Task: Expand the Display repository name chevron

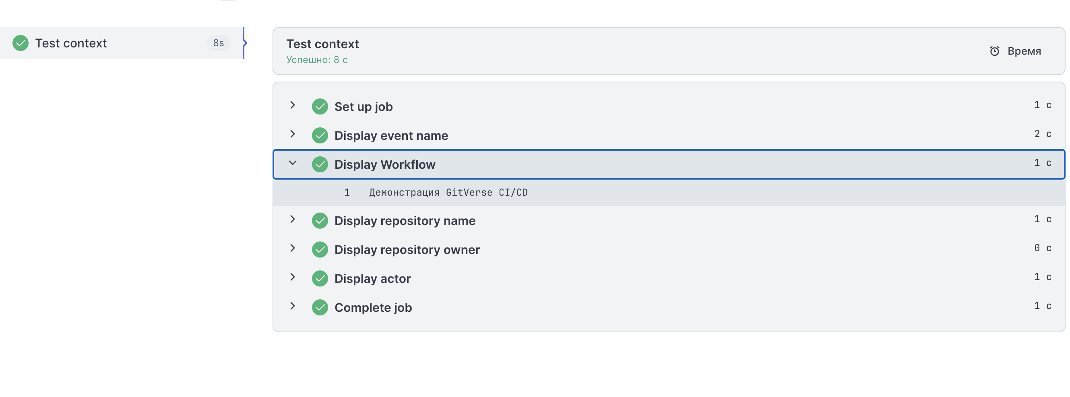Action: (292, 219)
